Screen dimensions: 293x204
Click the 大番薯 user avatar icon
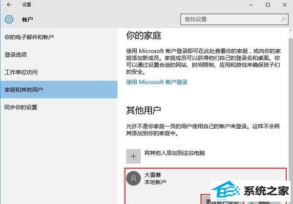point(133,178)
